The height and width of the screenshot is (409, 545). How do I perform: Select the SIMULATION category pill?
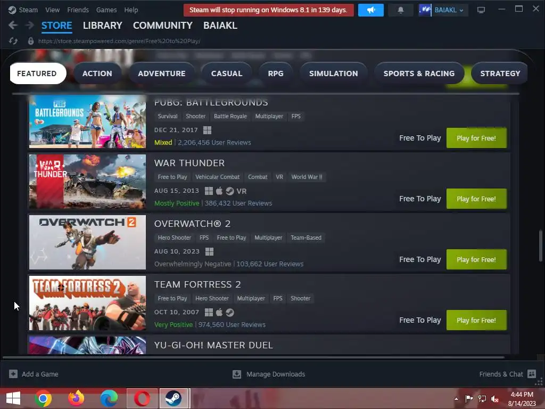click(334, 73)
